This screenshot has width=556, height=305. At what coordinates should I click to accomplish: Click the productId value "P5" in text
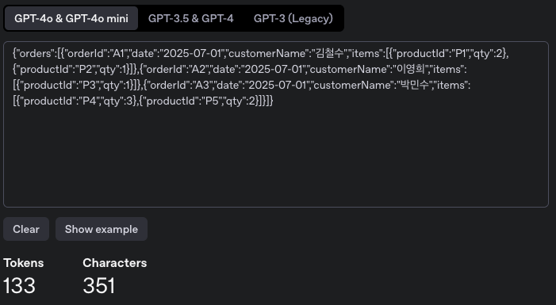213,101
